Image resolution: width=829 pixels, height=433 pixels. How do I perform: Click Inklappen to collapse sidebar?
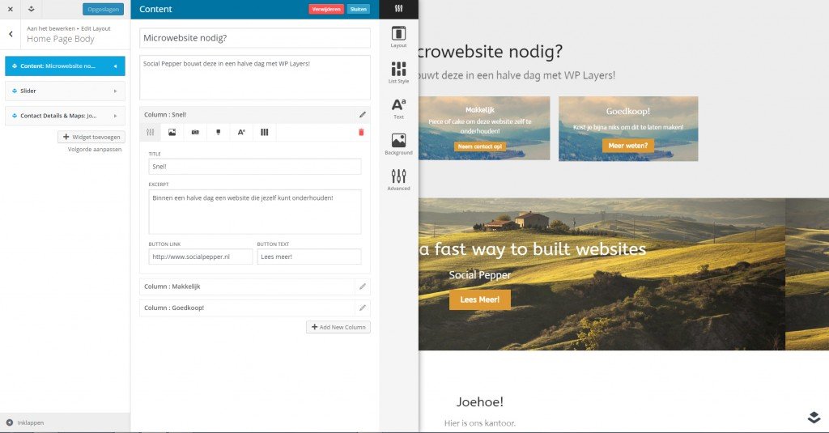pos(25,422)
